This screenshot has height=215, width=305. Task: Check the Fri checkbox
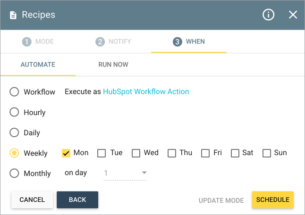(205, 153)
